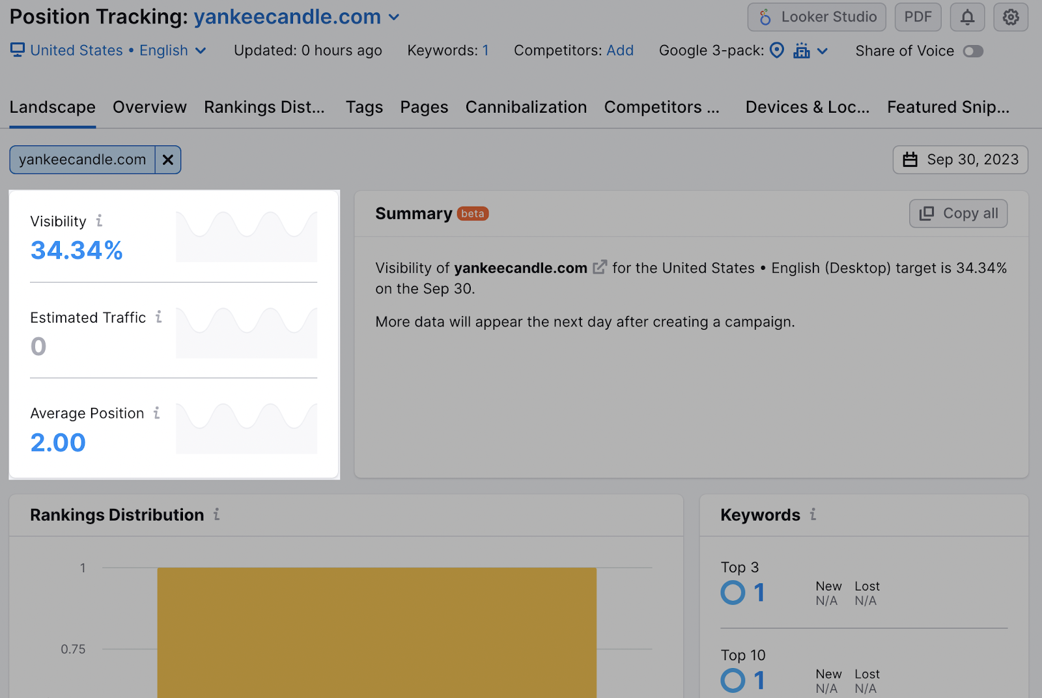Image resolution: width=1042 pixels, height=698 pixels.
Task: Click the Estimated Traffic 0 value
Action: click(38, 346)
